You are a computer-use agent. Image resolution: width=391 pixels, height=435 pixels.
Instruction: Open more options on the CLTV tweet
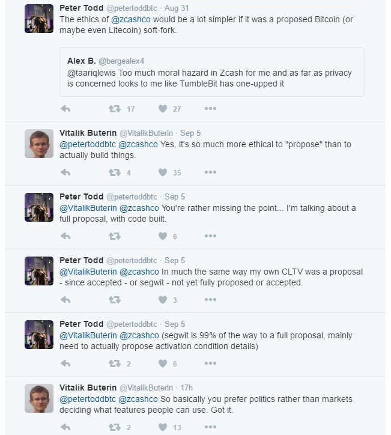[210, 300]
